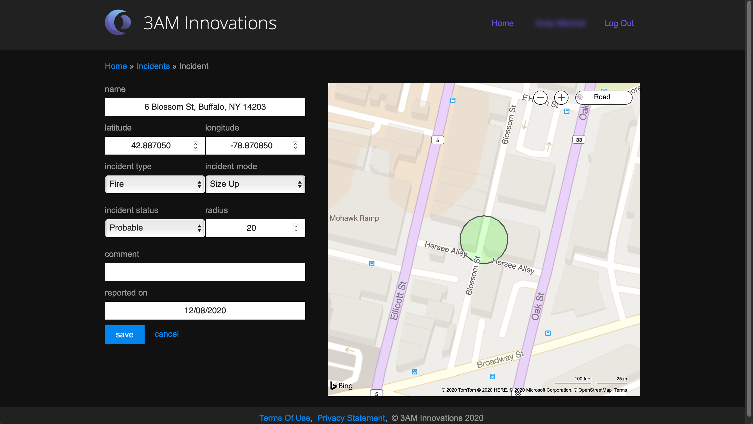Viewport: 753px width, 424px height.
Task: Click into the empty comment field
Action: click(205, 272)
